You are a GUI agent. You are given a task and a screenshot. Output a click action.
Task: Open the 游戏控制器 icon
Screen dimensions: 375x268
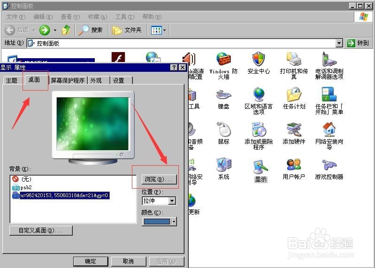(329, 164)
